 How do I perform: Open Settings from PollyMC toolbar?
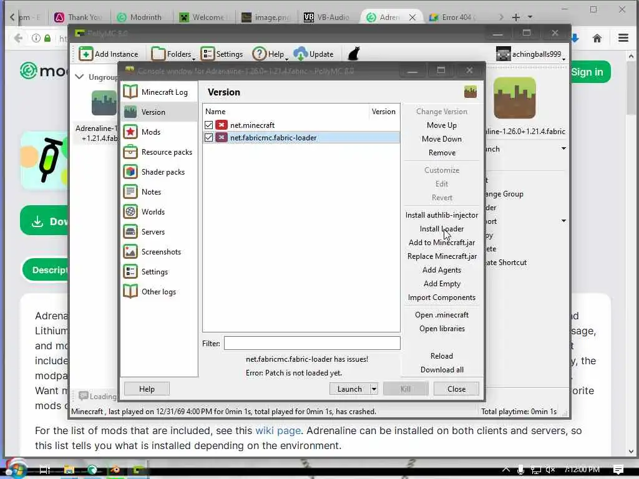222,54
